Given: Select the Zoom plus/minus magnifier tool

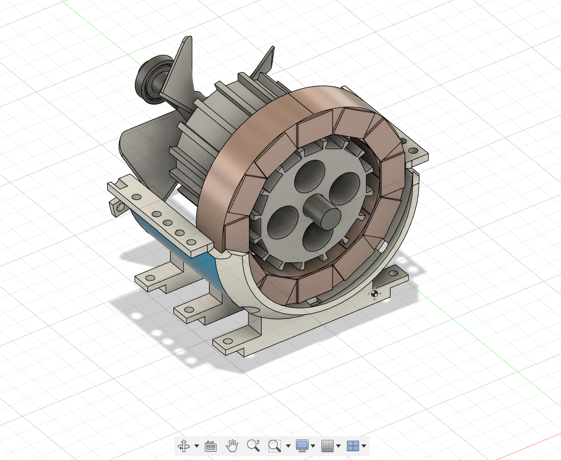Looking at the screenshot, I should click(x=253, y=446).
